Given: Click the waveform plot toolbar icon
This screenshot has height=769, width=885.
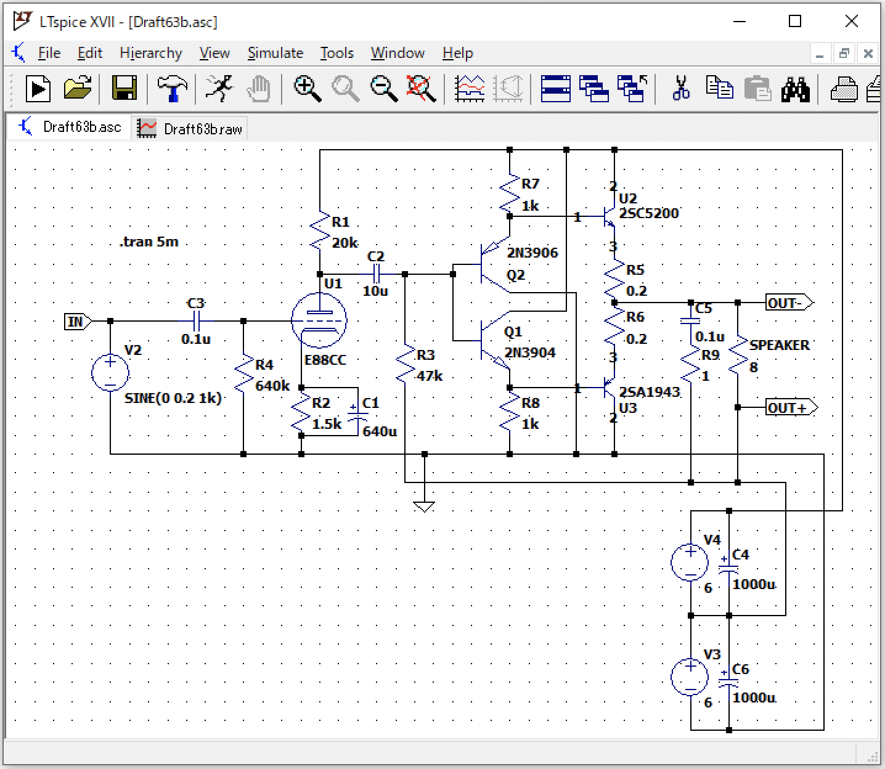Looking at the screenshot, I should [x=470, y=89].
